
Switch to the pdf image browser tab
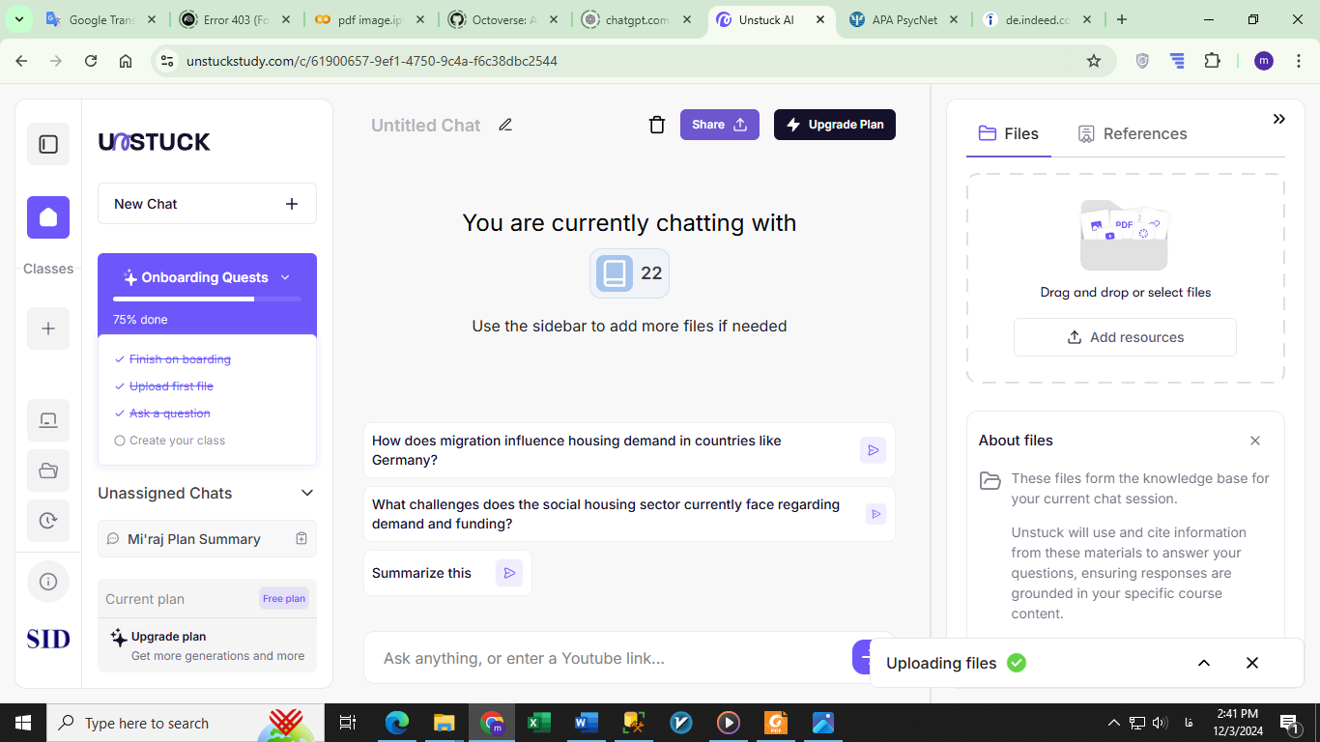370,19
